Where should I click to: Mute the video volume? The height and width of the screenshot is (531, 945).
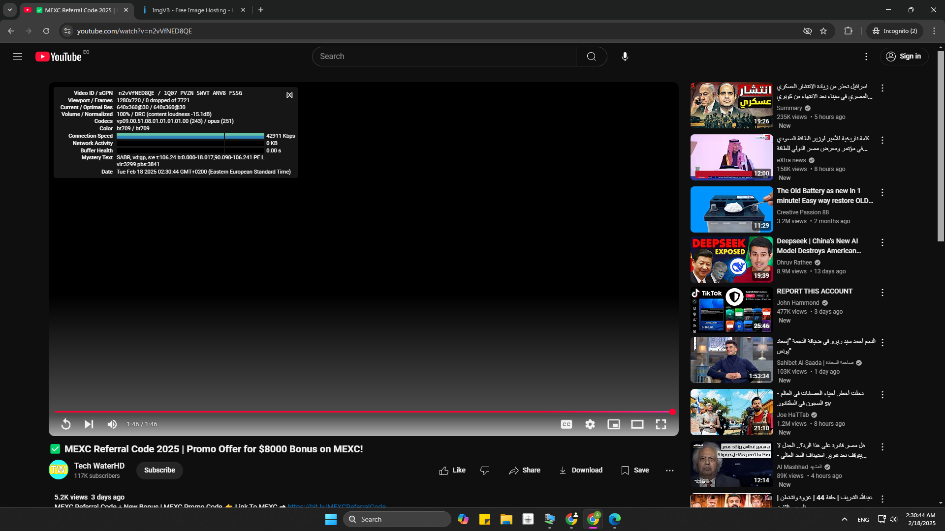click(112, 424)
